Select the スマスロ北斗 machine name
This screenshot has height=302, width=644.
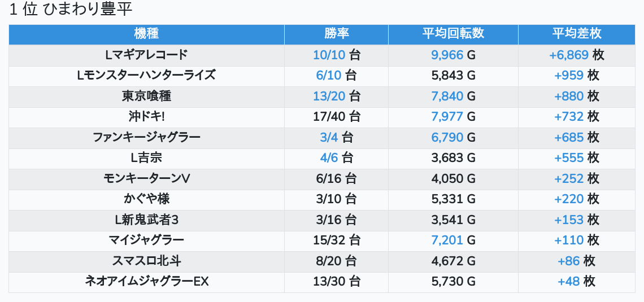[x=146, y=261]
